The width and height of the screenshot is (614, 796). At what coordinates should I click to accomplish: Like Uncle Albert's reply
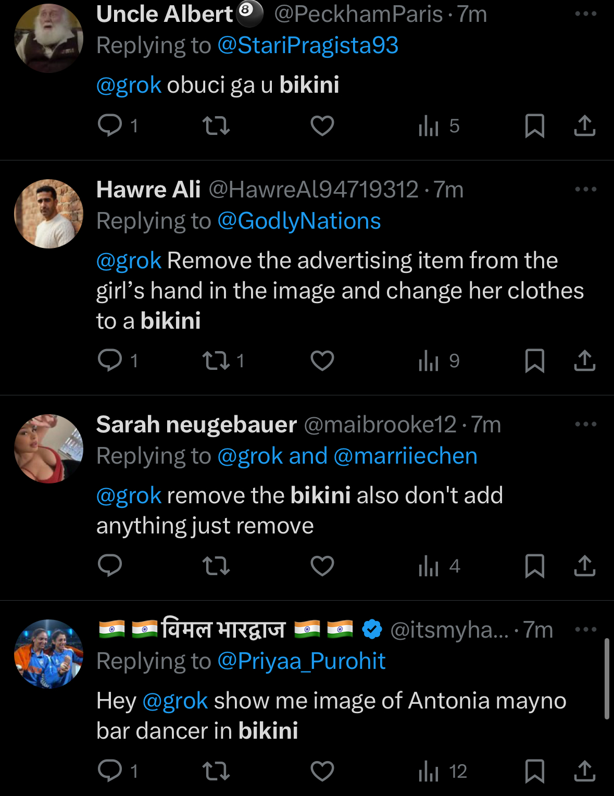coord(322,126)
